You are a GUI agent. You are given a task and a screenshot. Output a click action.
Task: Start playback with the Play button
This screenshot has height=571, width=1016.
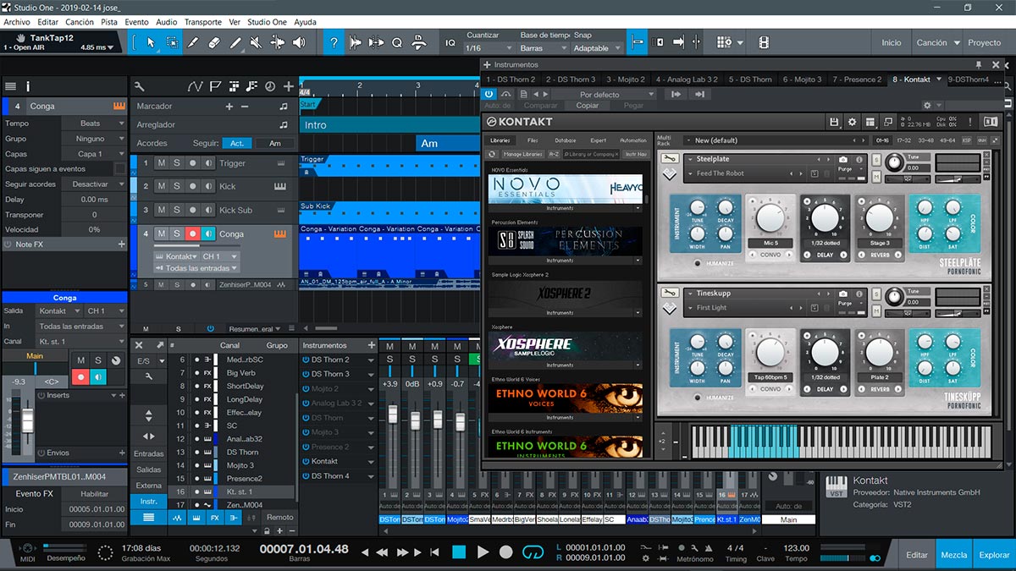[483, 552]
